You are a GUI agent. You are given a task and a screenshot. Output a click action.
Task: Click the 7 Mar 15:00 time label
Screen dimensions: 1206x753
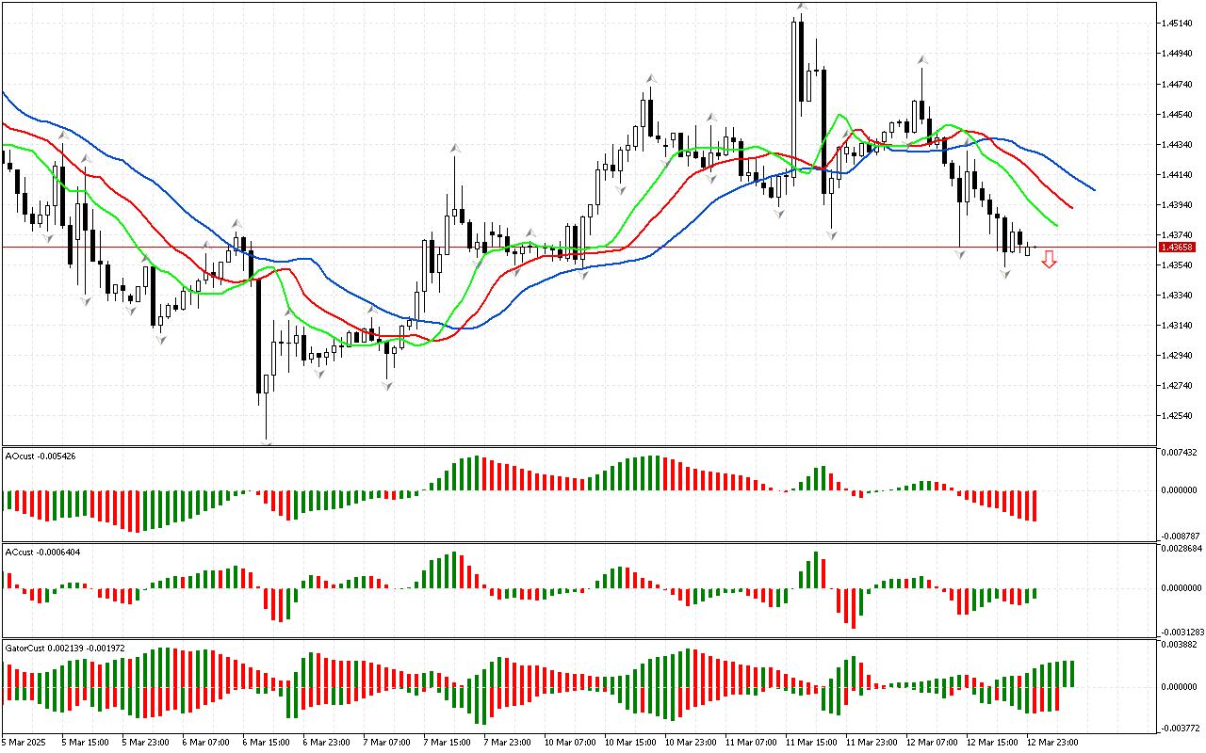448,742
